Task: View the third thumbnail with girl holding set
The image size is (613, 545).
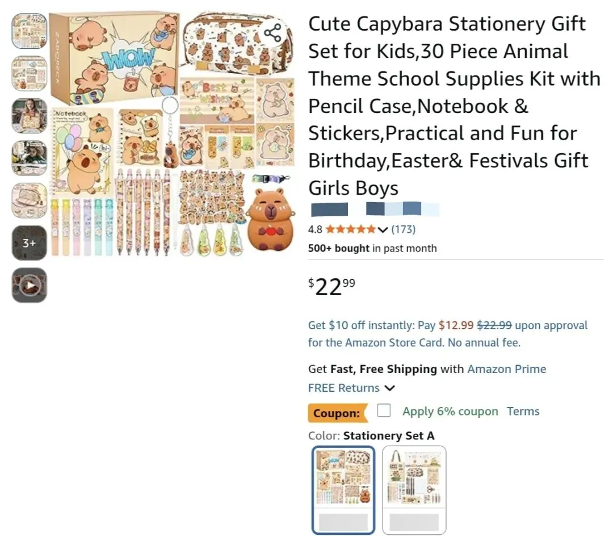Action: (30, 116)
